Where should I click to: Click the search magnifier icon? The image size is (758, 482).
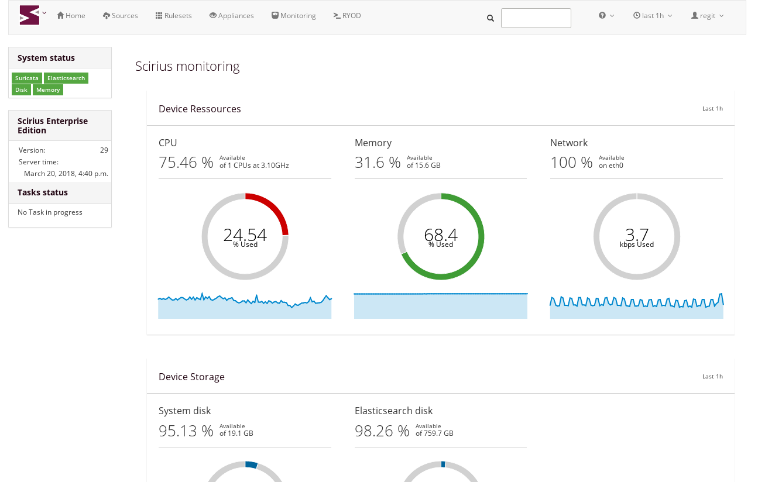491,18
